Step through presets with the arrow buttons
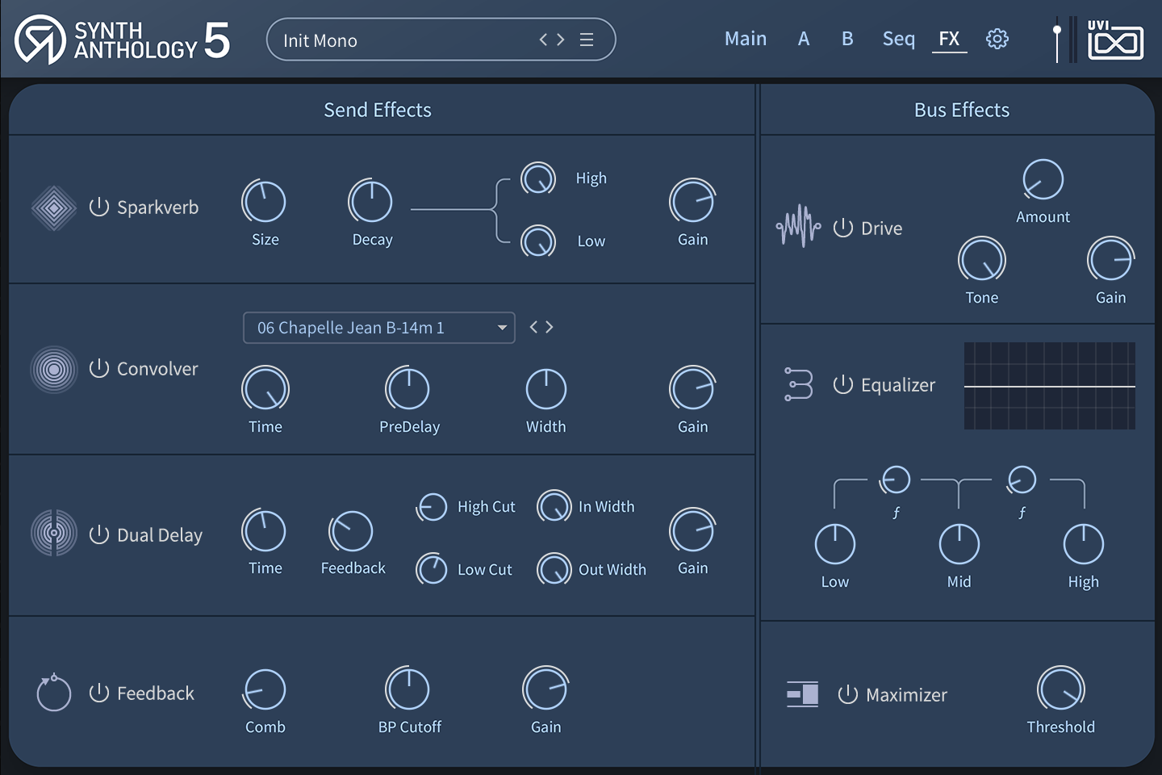Screen dimensions: 1162x775 (552, 40)
